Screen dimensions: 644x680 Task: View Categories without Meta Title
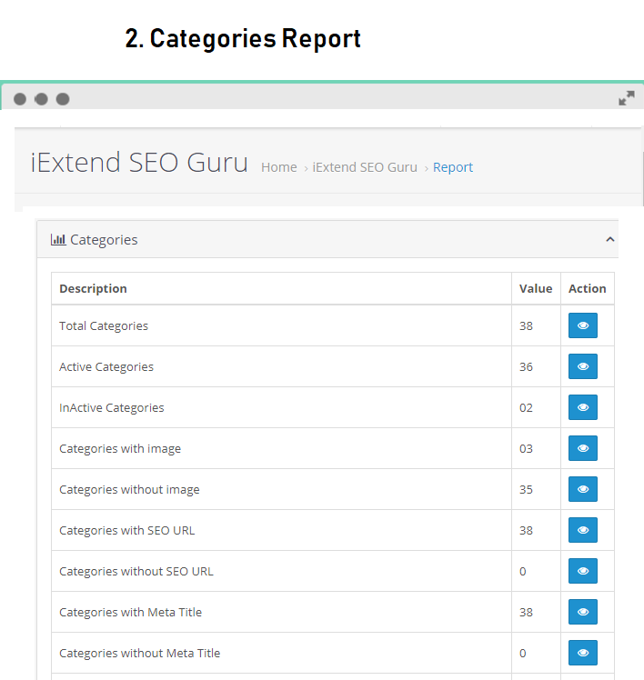pos(582,653)
